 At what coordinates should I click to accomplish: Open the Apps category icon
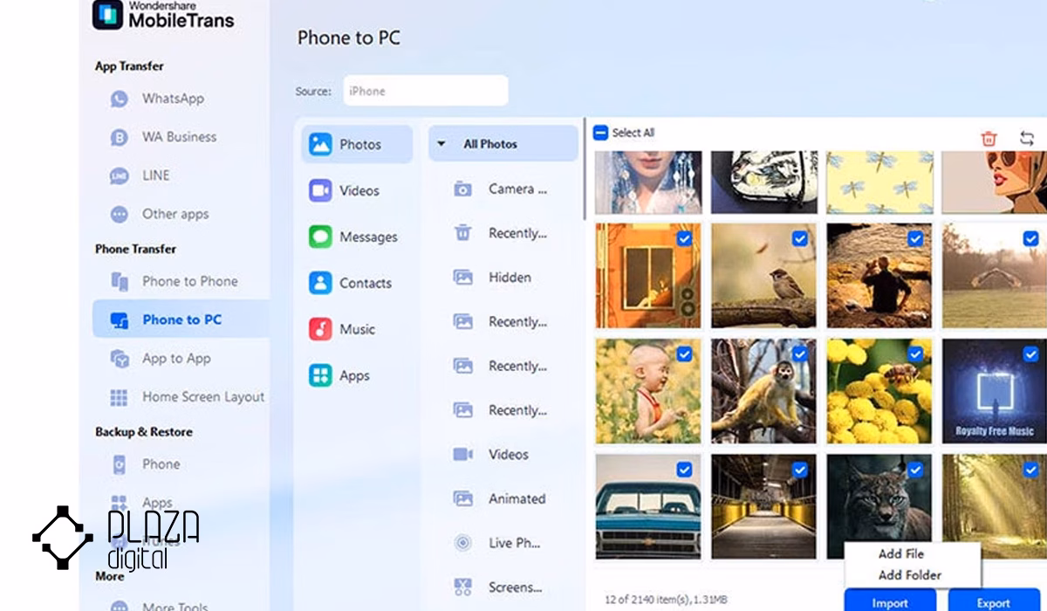point(320,375)
